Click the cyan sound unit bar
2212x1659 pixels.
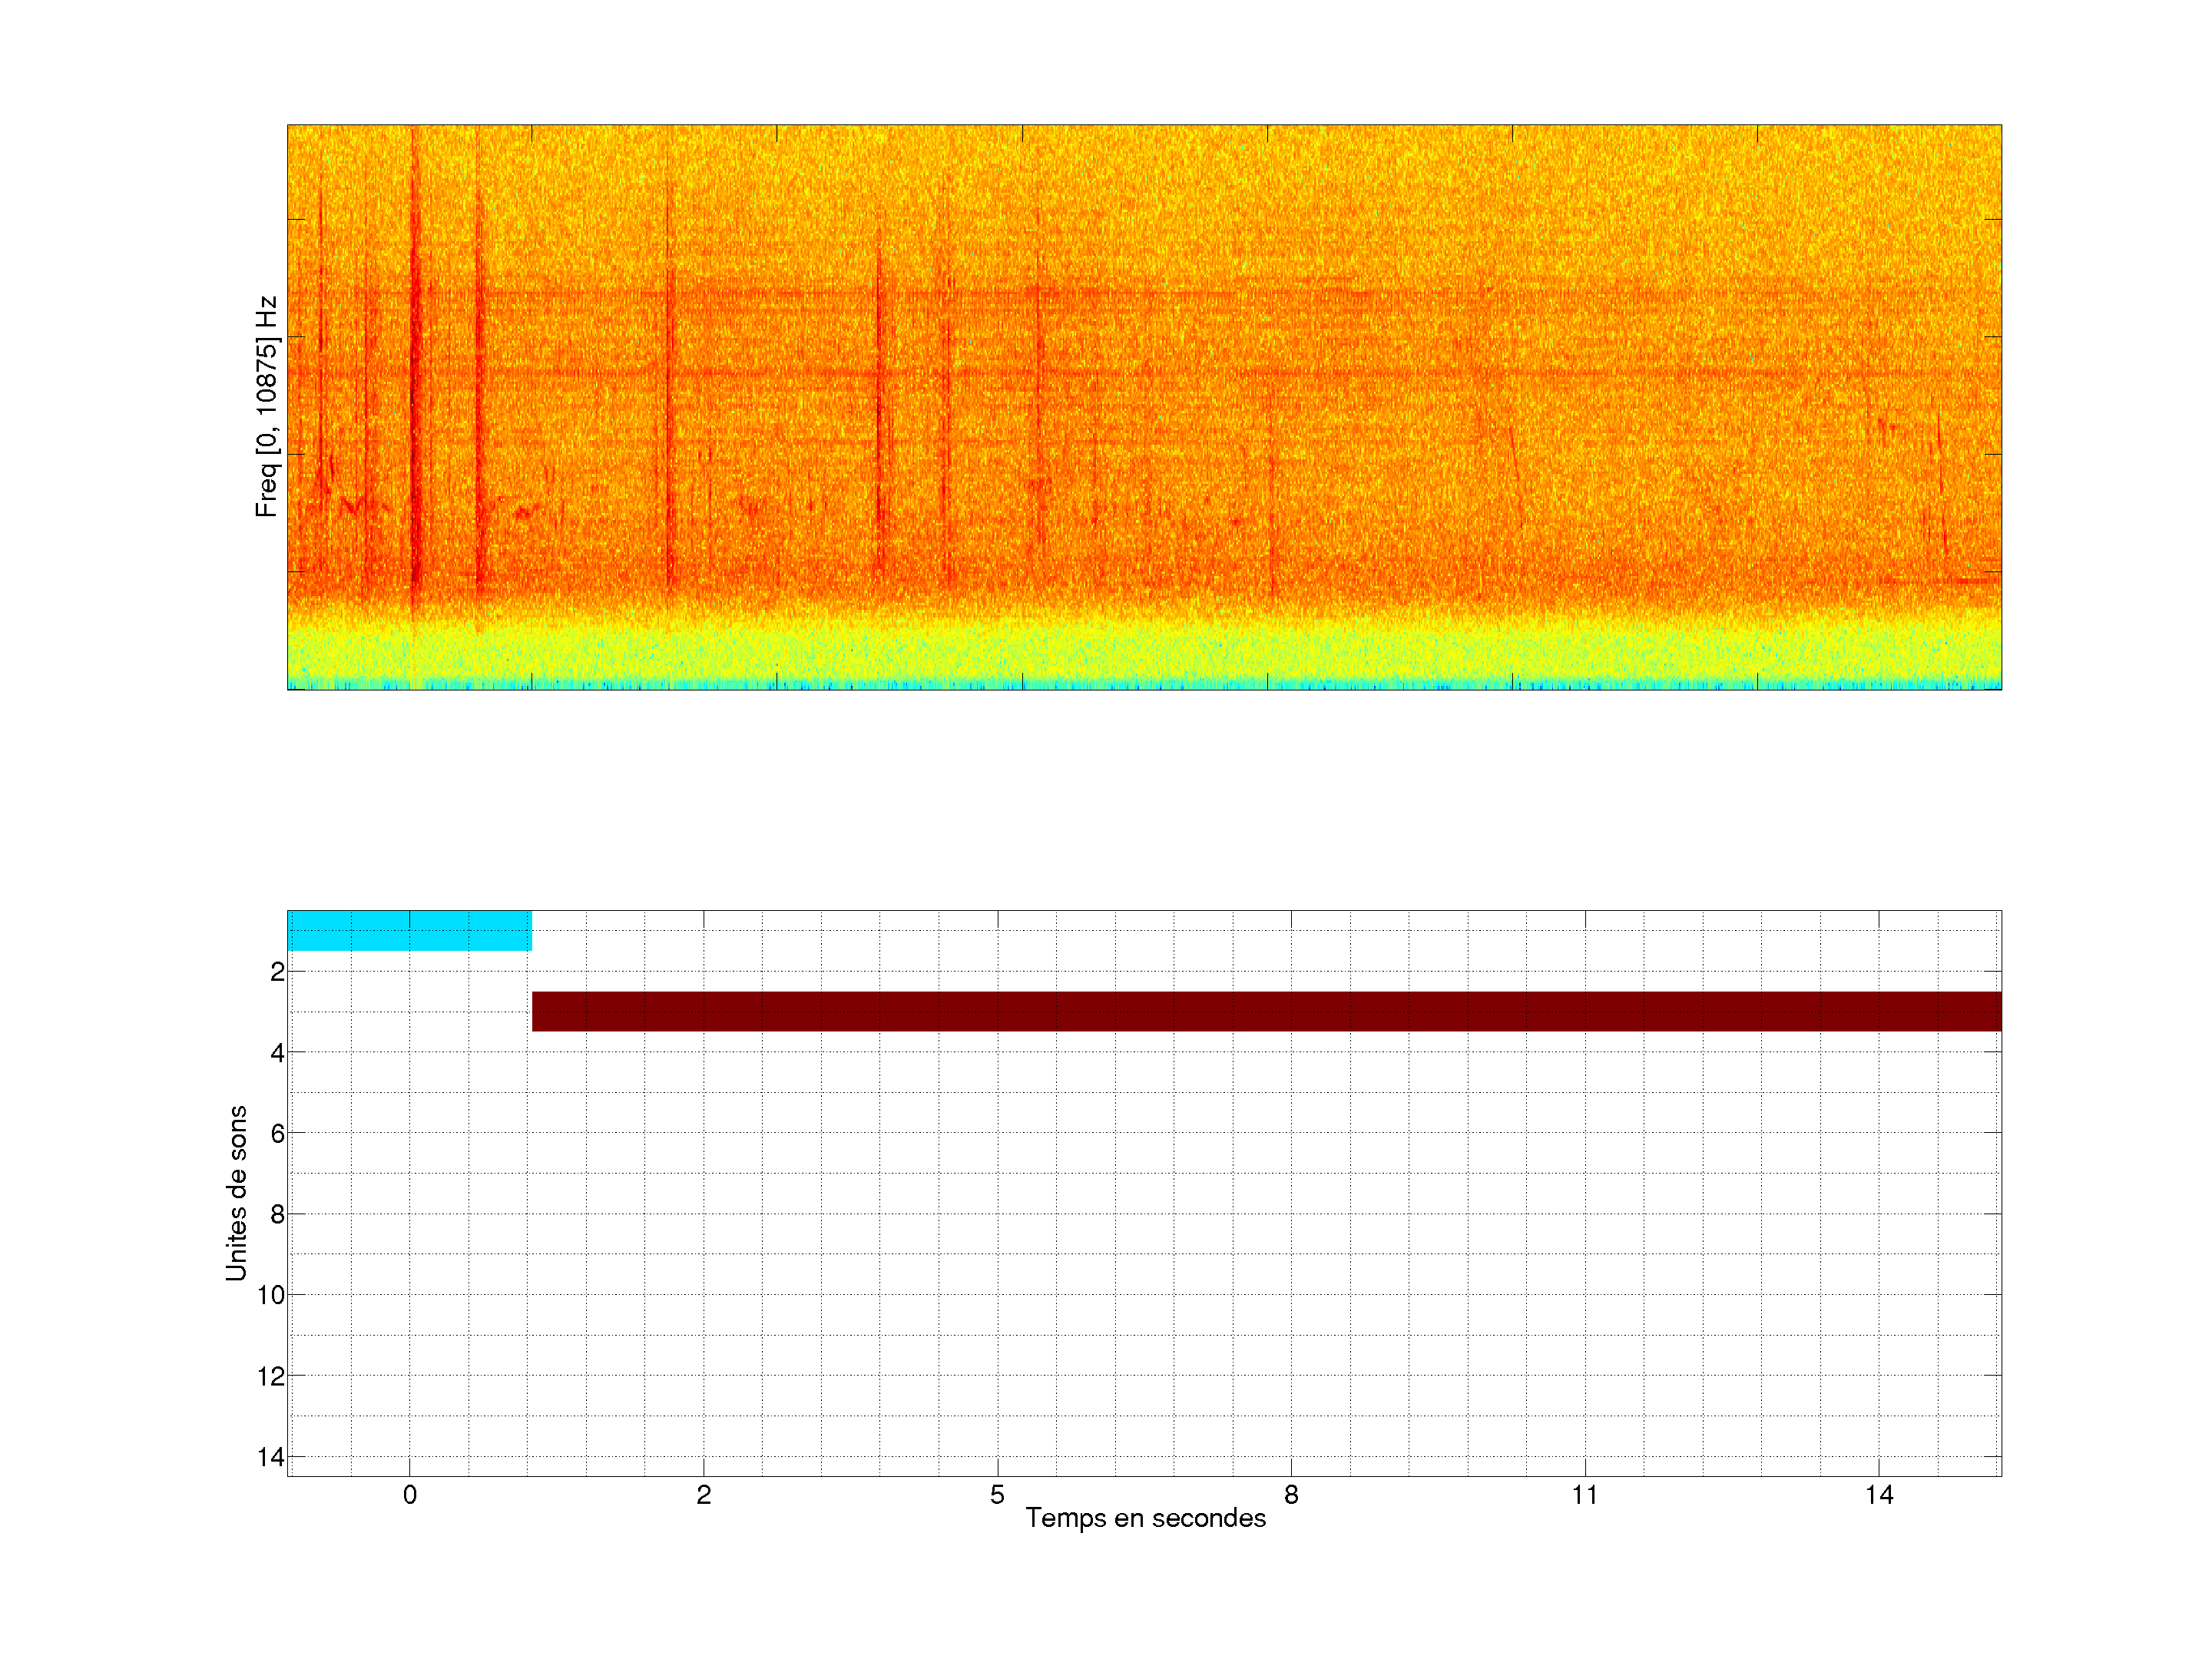pyautogui.click(x=409, y=930)
